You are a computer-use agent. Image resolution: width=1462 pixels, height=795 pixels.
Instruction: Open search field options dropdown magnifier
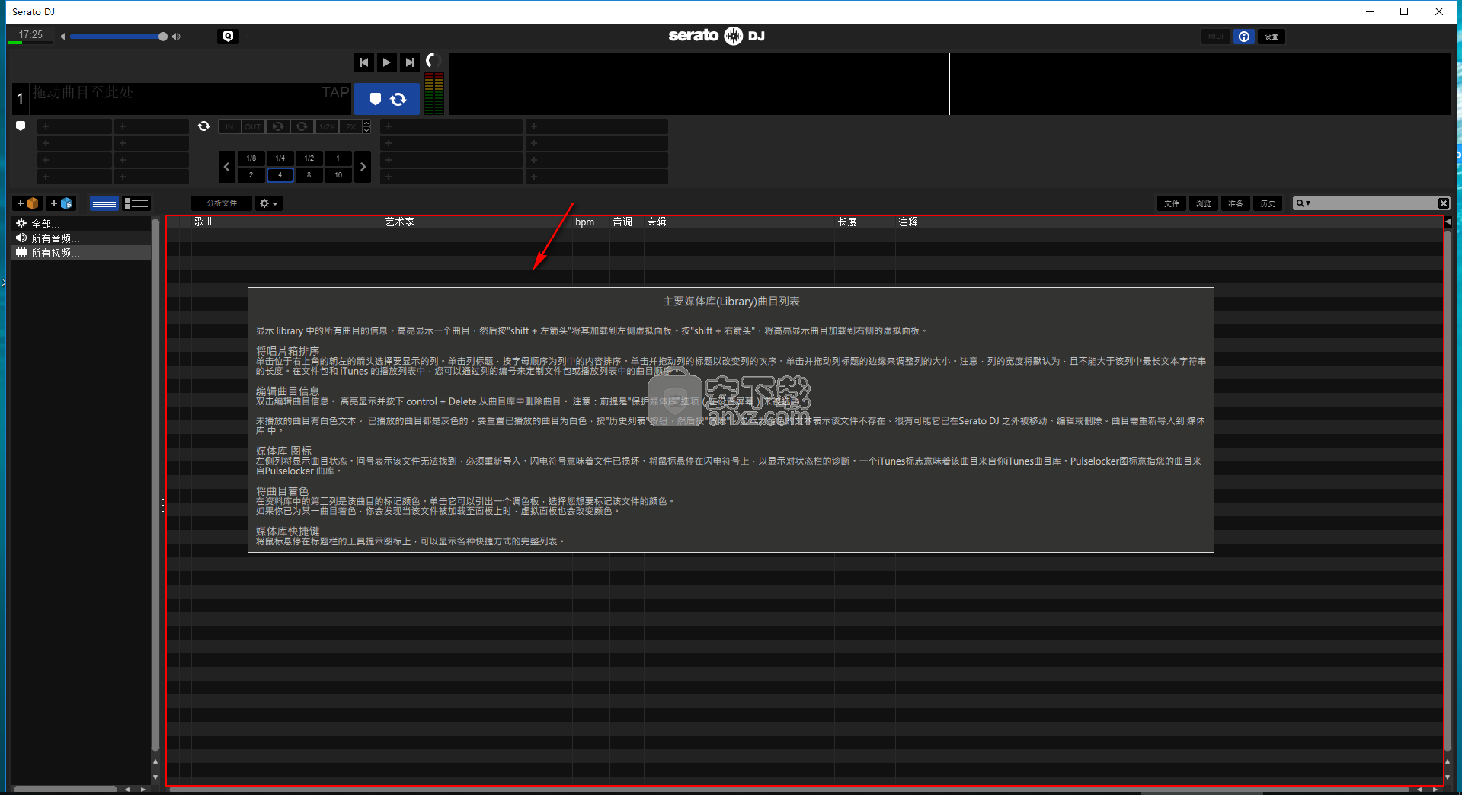click(1304, 203)
